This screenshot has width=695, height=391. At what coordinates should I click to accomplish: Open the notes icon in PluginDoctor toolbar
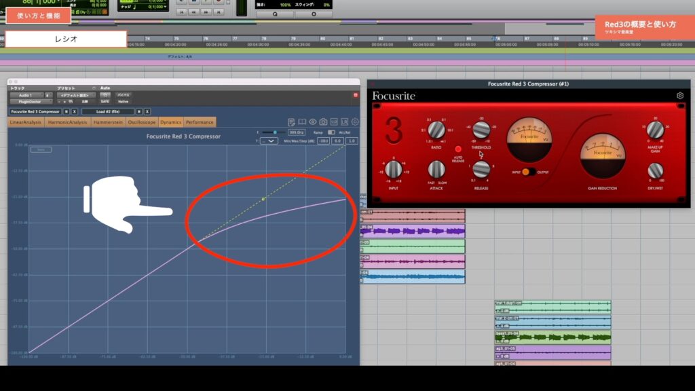pos(291,122)
